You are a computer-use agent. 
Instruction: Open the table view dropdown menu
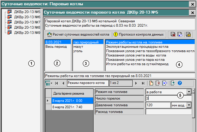coord(49,83)
